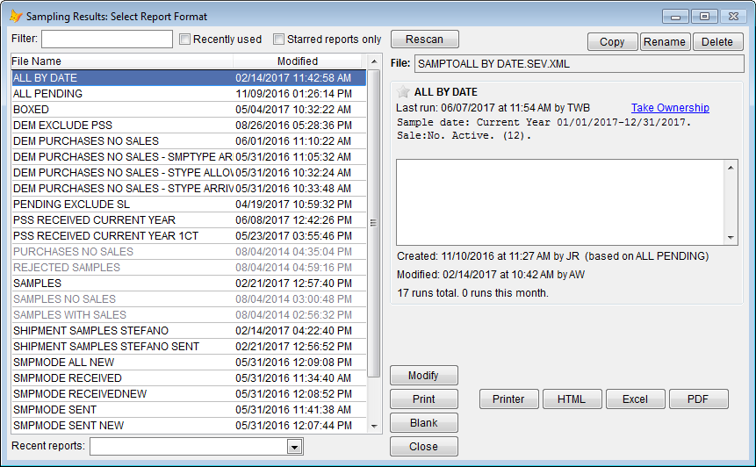Image resolution: width=756 pixels, height=467 pixels.
Task: Click the Close button
Action: pos(424,446)
